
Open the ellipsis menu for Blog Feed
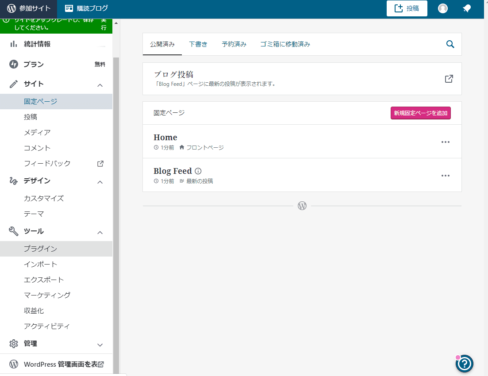point(445,175)
